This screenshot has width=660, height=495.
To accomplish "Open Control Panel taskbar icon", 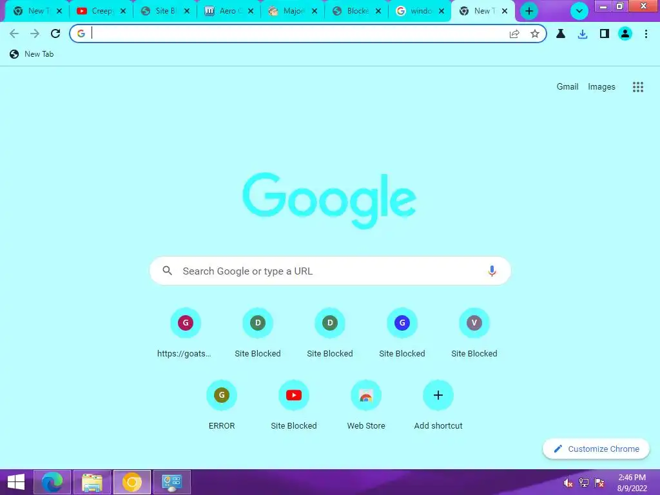I will coord(171,482).
